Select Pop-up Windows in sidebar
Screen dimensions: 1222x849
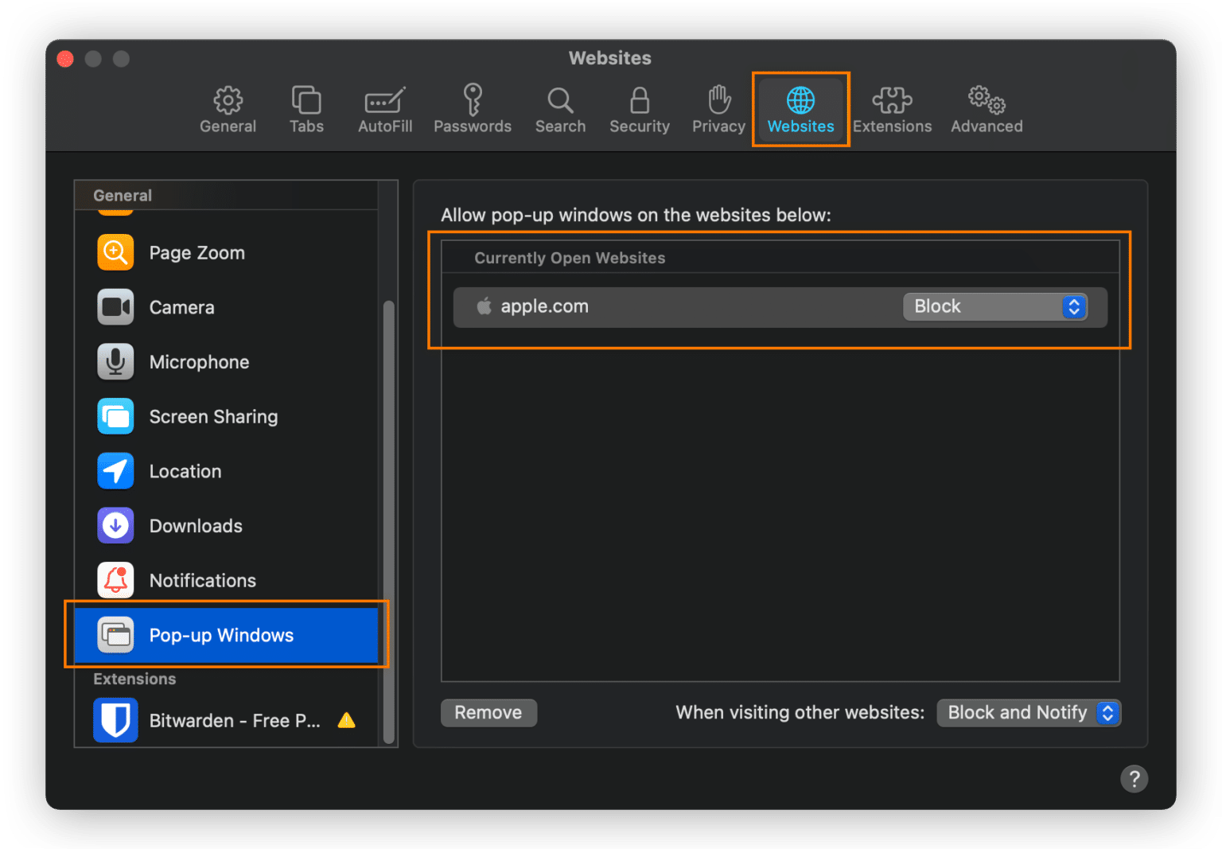[221, 635]
